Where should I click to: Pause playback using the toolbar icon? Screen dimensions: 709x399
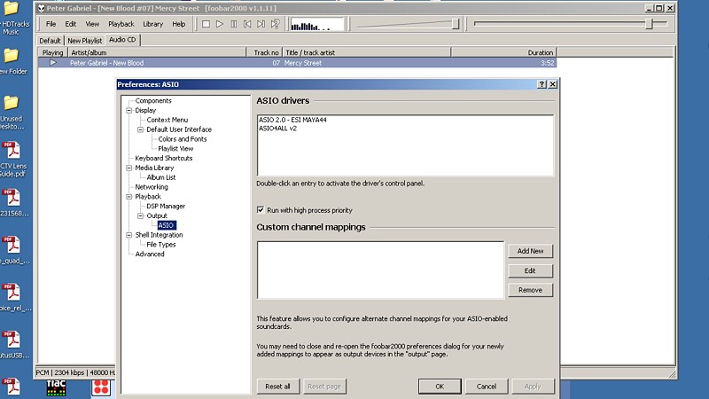click(x=234, y=24)
